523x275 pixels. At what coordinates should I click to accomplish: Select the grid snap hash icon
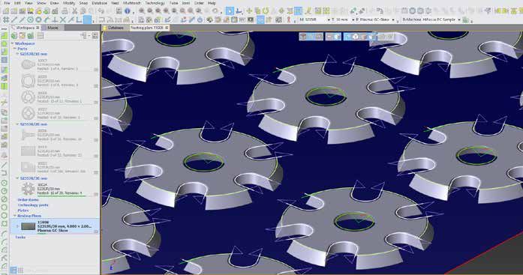coord(6,20)
